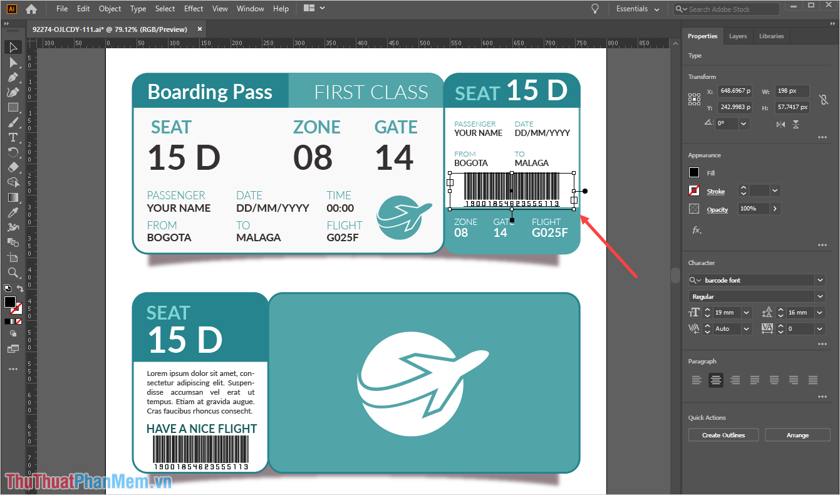
Task: Select the Pen tool
Action: coord(13,77)
